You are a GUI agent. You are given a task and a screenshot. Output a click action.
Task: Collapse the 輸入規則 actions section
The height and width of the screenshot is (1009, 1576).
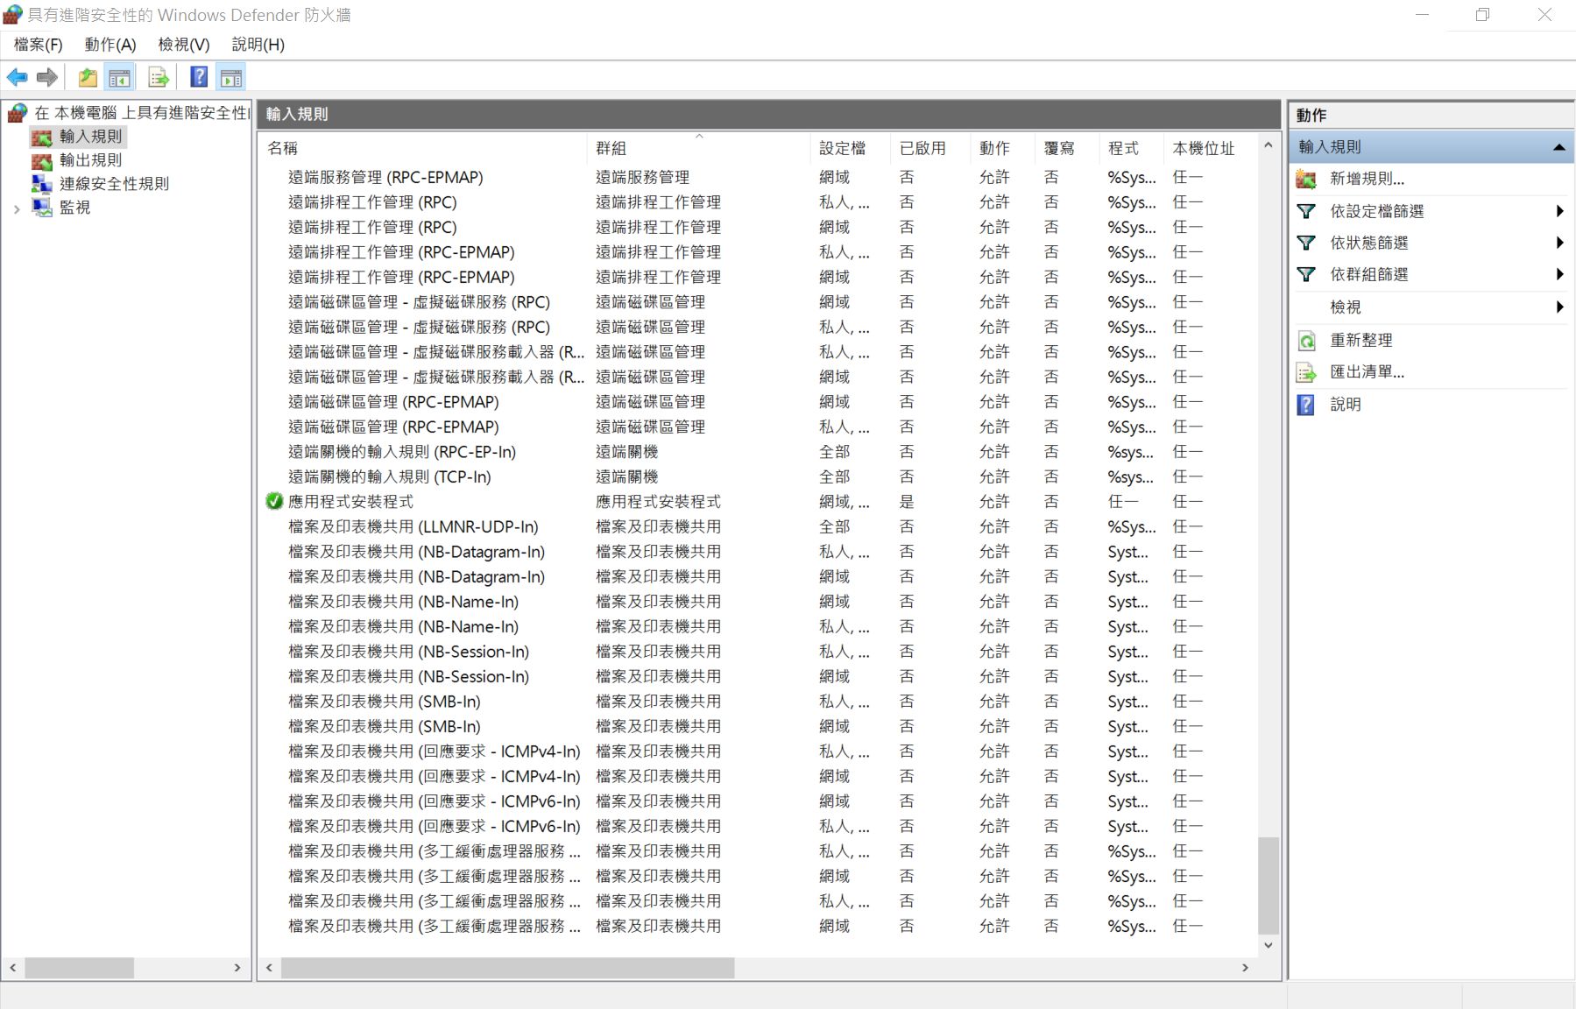click(x=1559, y=147)
